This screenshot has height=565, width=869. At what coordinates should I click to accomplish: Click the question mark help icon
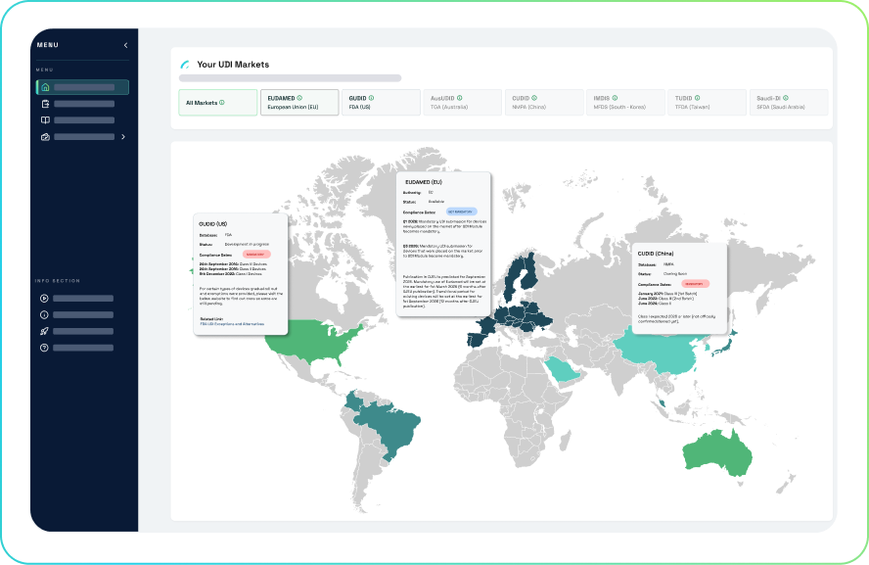[x=44, y=348]
